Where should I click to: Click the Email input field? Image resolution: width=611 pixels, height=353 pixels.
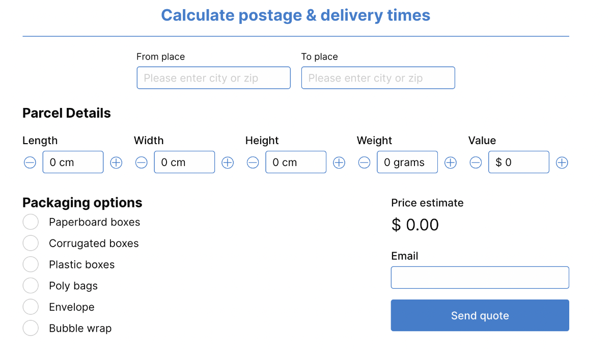click(480, 278)
